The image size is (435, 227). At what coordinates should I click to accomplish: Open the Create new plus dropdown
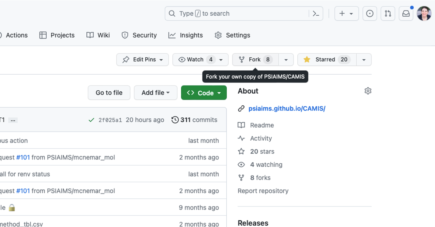346,14
